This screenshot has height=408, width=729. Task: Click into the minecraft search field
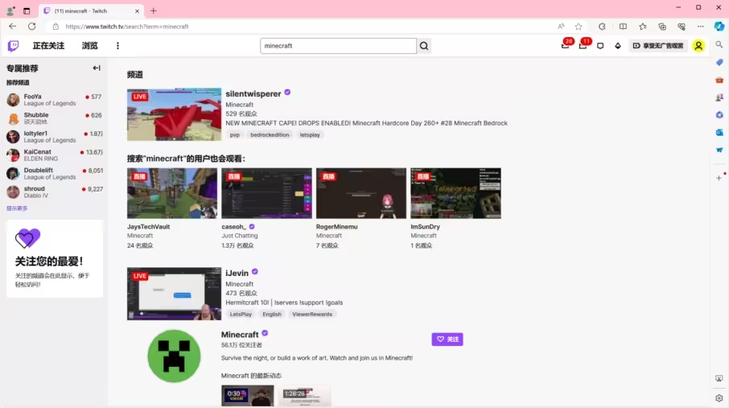click(338, 46)
